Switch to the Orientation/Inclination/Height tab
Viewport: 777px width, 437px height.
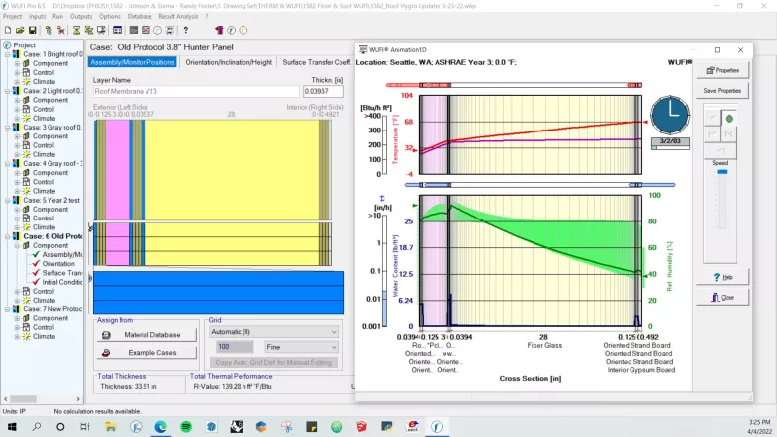228,62
